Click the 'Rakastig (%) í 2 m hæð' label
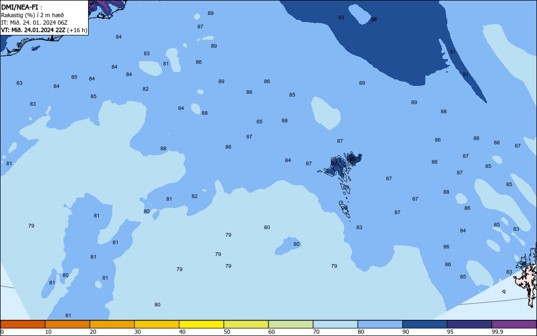The image size is (537, 336). 32,15
